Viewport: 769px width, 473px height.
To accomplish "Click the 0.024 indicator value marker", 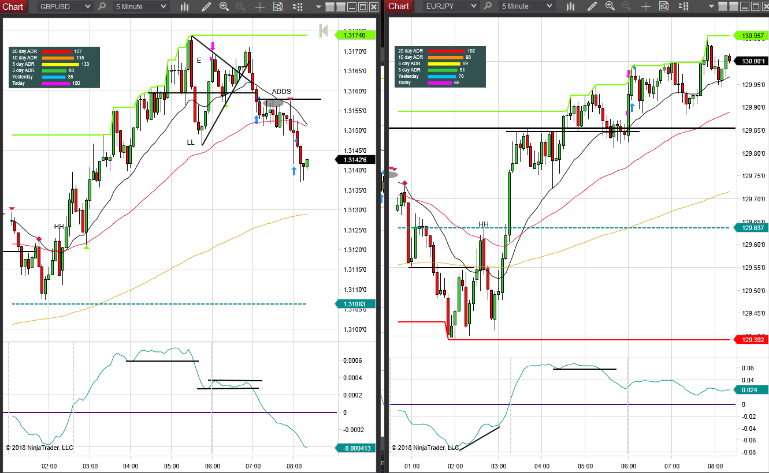I will coord(750,389).
